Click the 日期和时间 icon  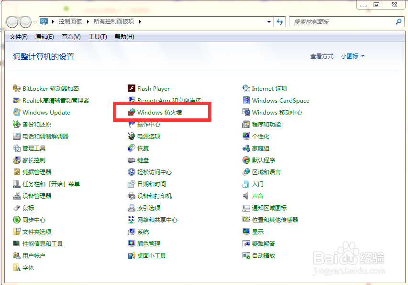[132, 184]
